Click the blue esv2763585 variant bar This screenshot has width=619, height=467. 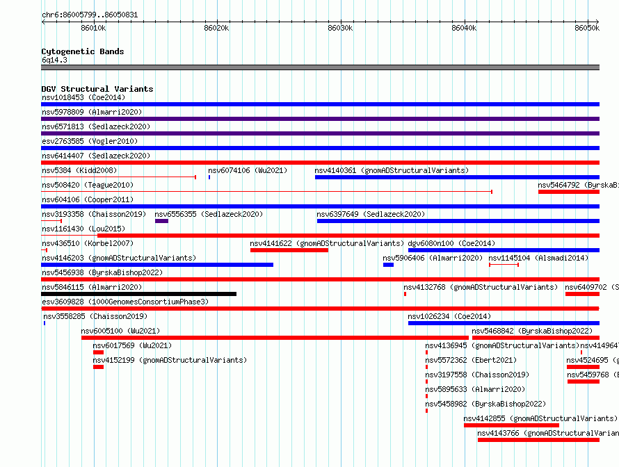pyautogui.click(x=320, y=148)
